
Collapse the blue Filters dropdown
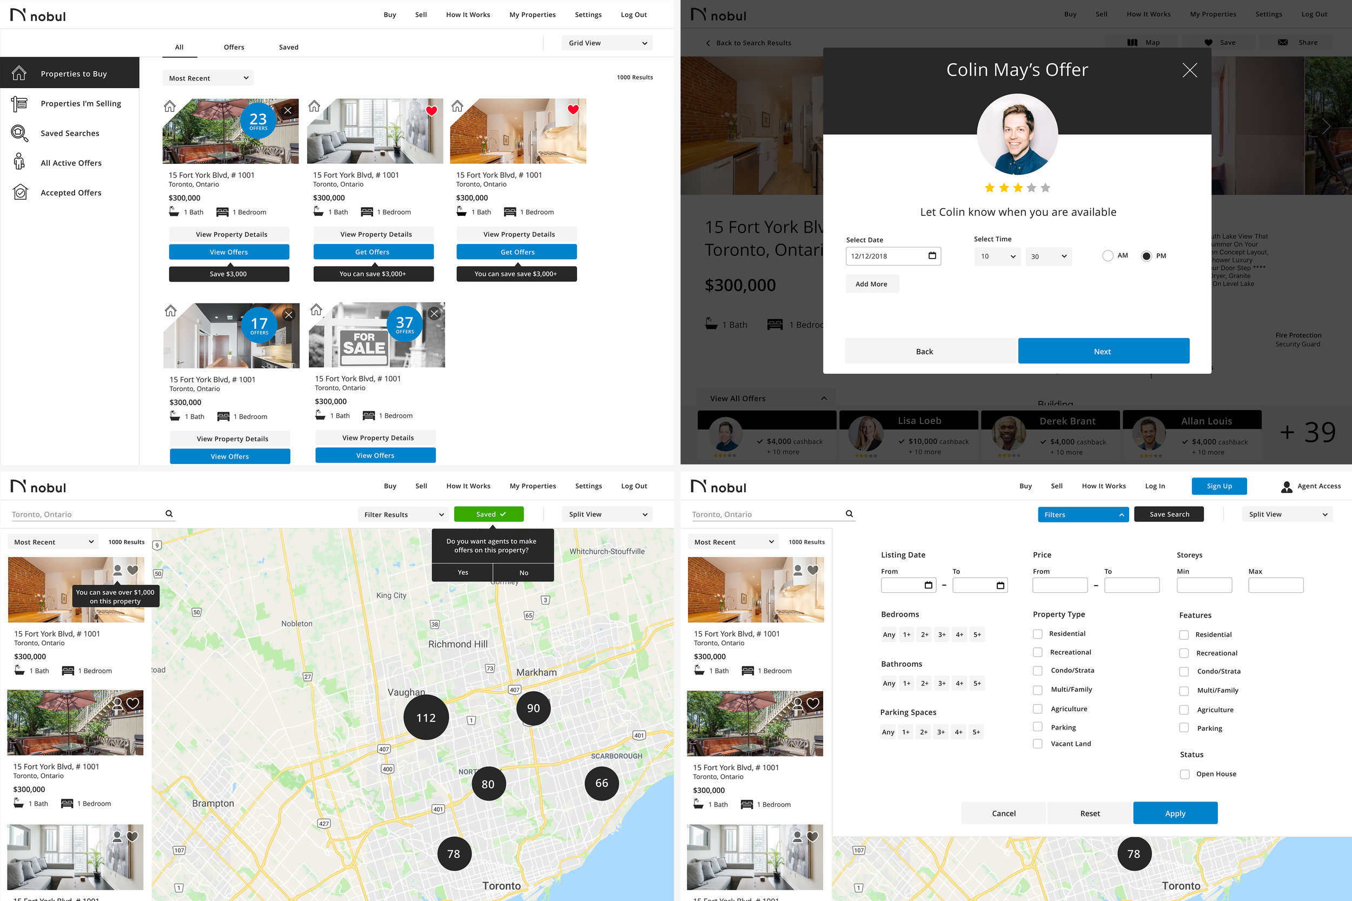pos(1083,514)
